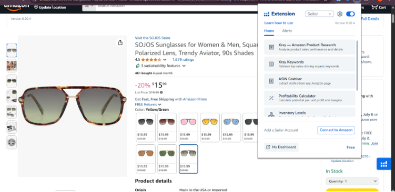Viewport: 395px width, 192px height.
Task: Open the My Dashboard button
Action: 281,147
